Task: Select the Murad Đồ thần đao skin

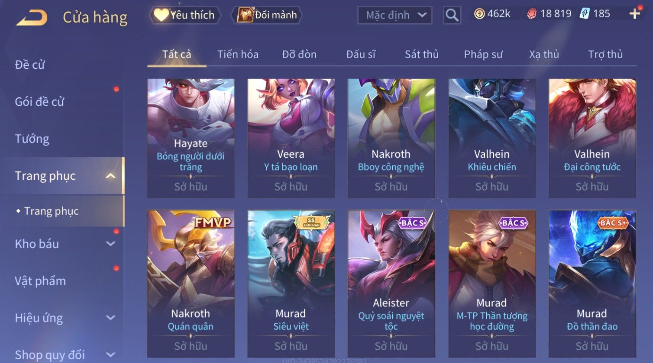Action: coord(592,283)
